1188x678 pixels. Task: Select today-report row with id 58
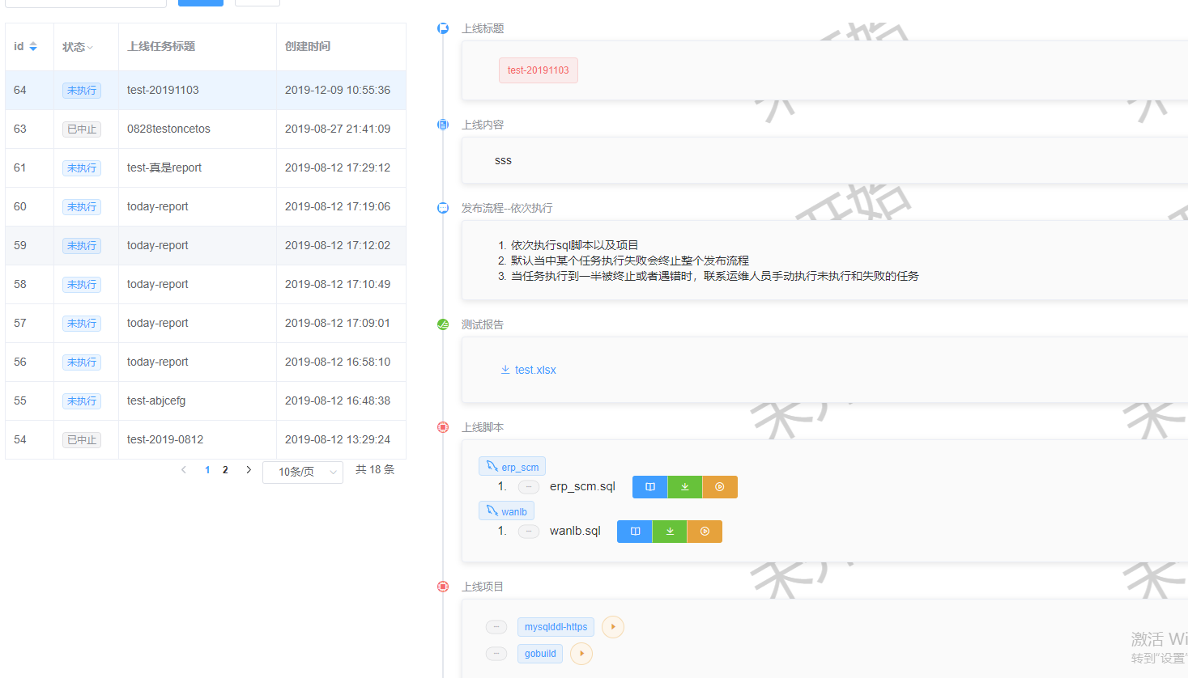(206, 284)
